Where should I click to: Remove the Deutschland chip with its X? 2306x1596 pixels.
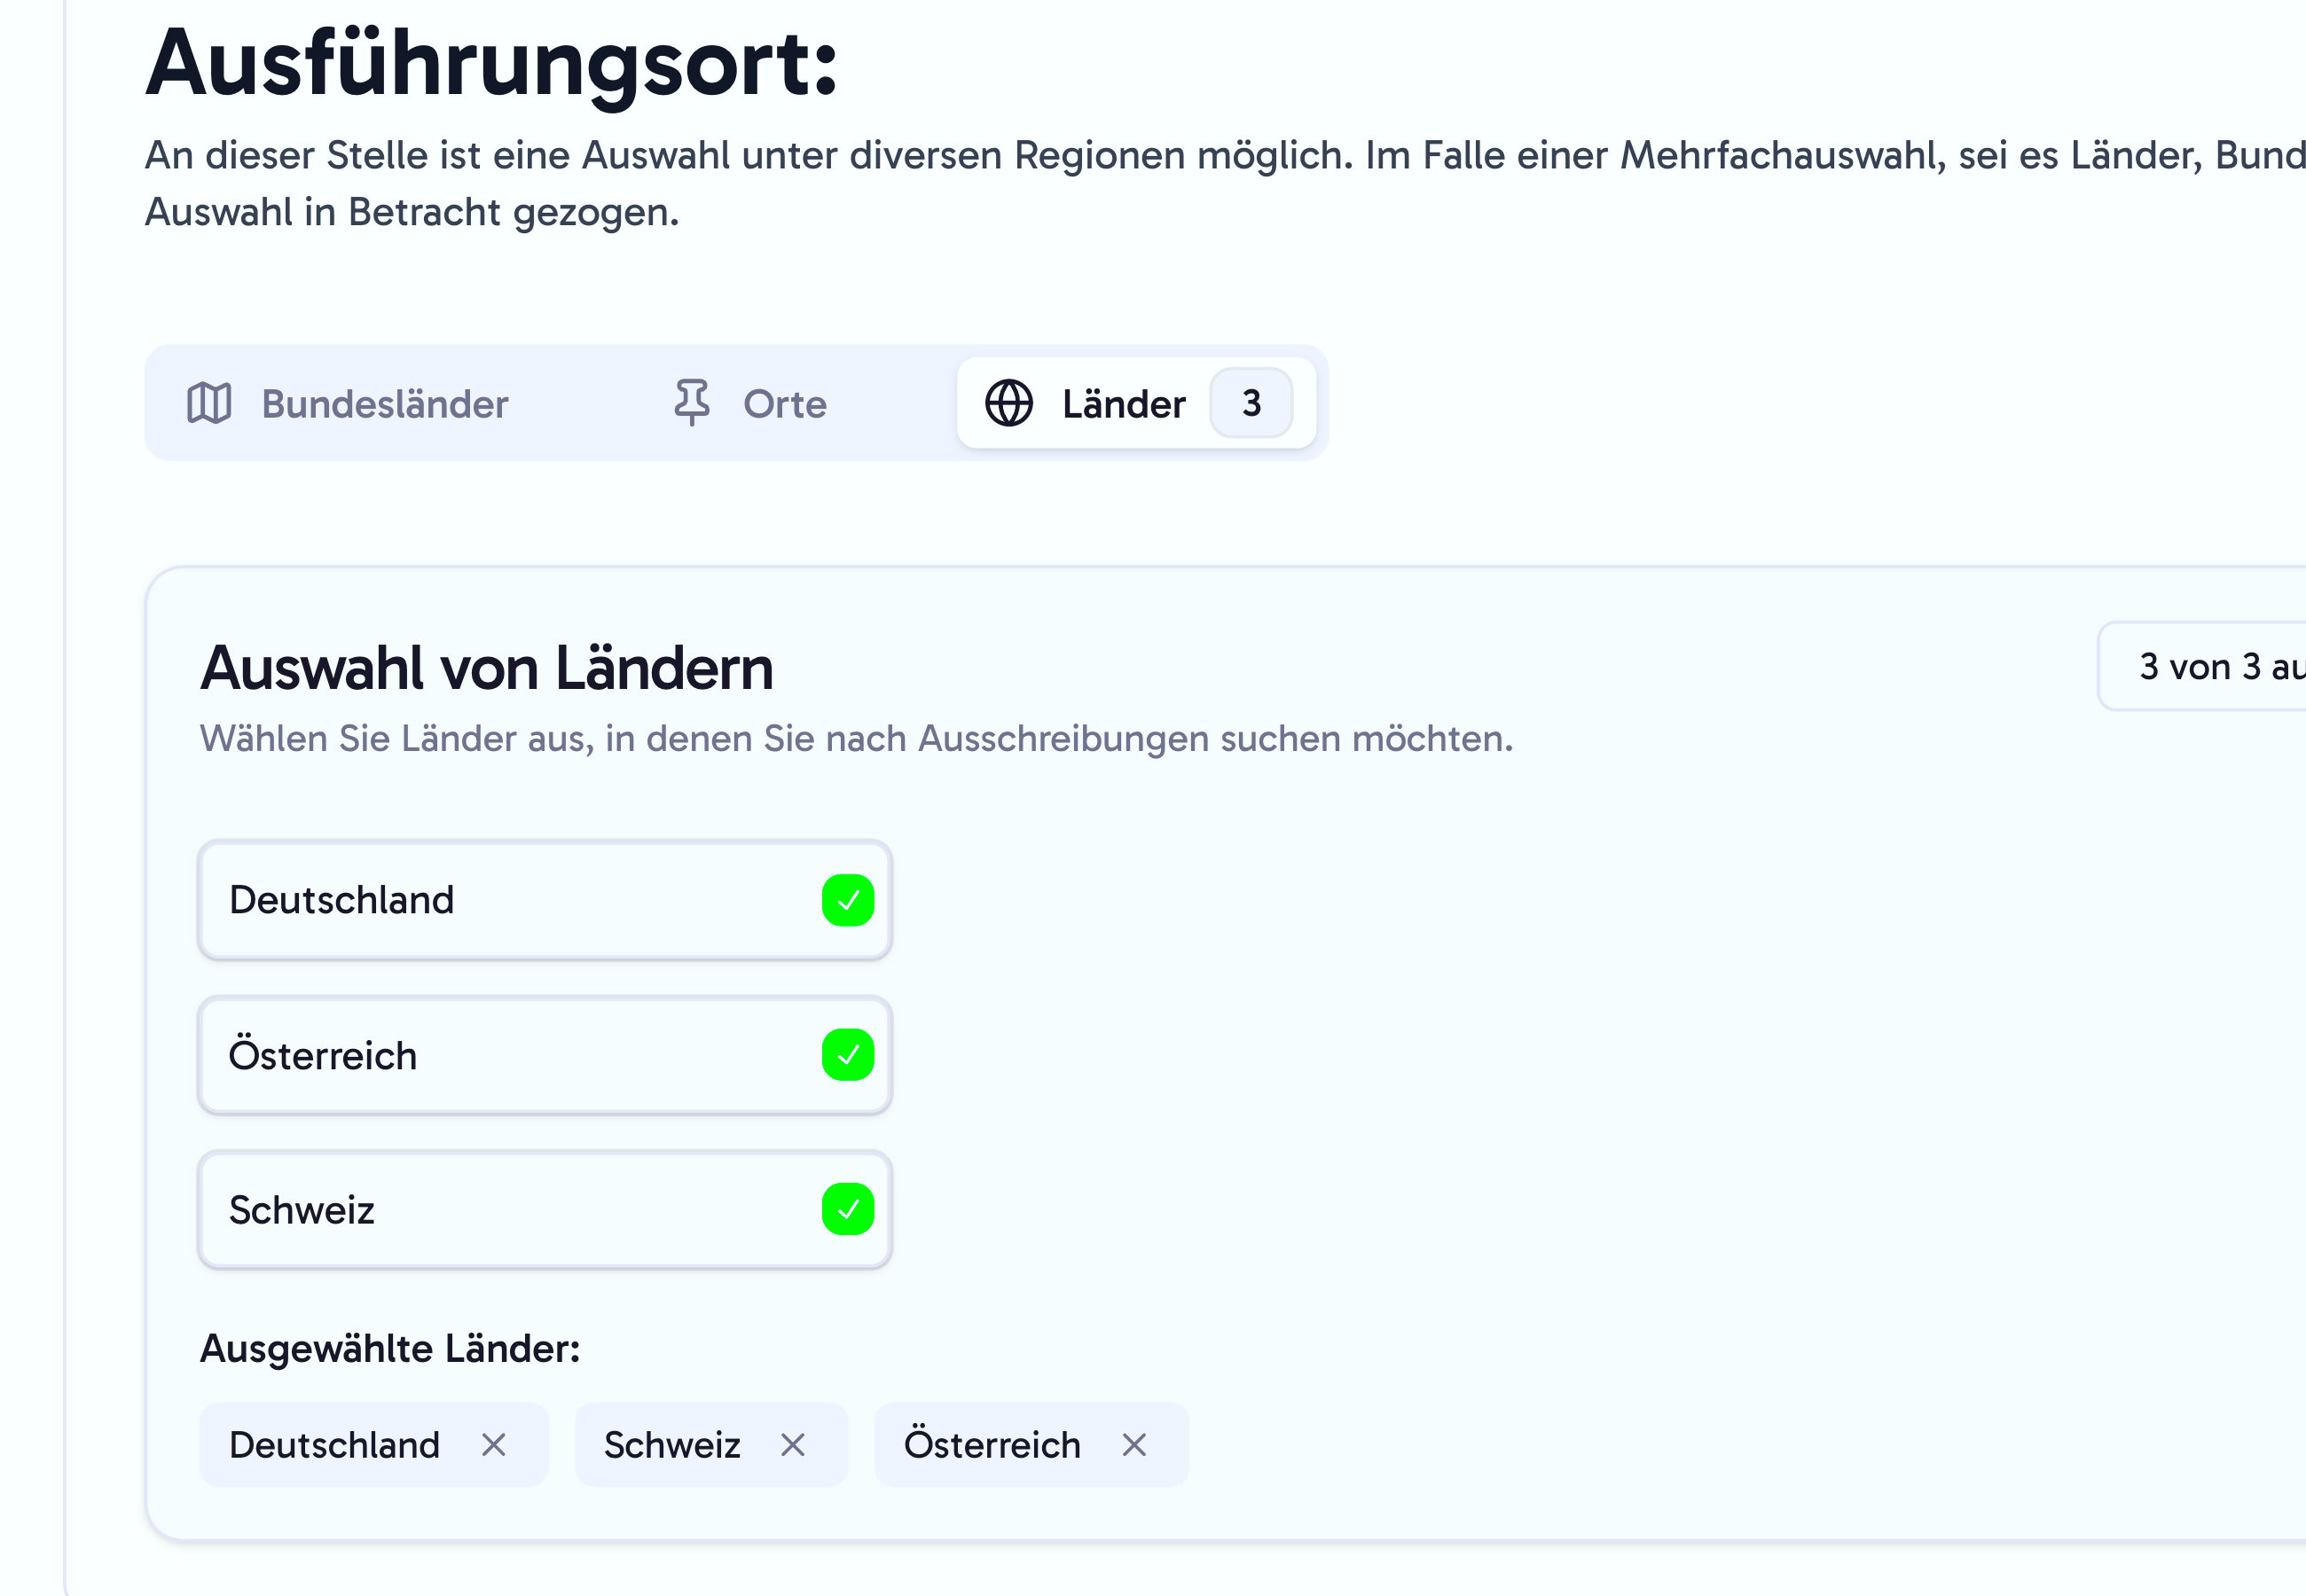494,1445
